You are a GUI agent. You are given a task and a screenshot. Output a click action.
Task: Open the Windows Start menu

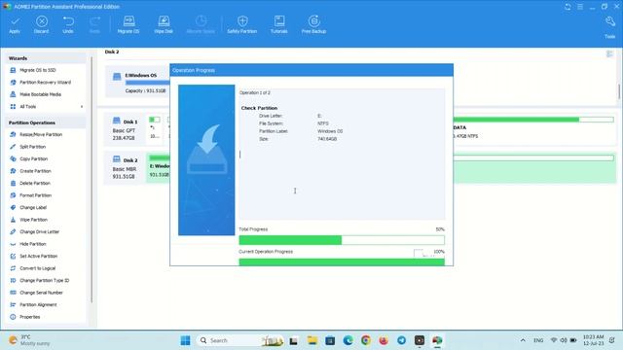[185, 340]
